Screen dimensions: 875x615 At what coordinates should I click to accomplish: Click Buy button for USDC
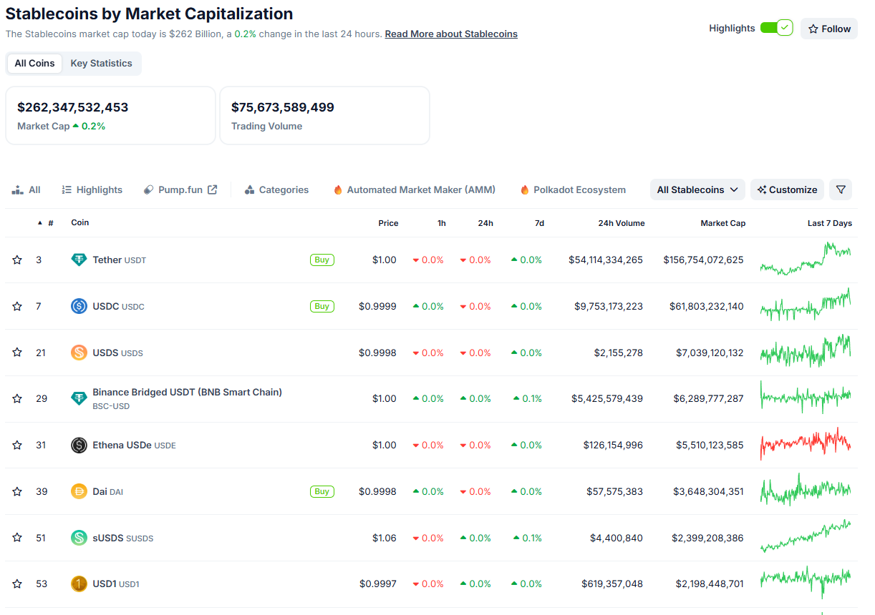[x=322, y=306]
